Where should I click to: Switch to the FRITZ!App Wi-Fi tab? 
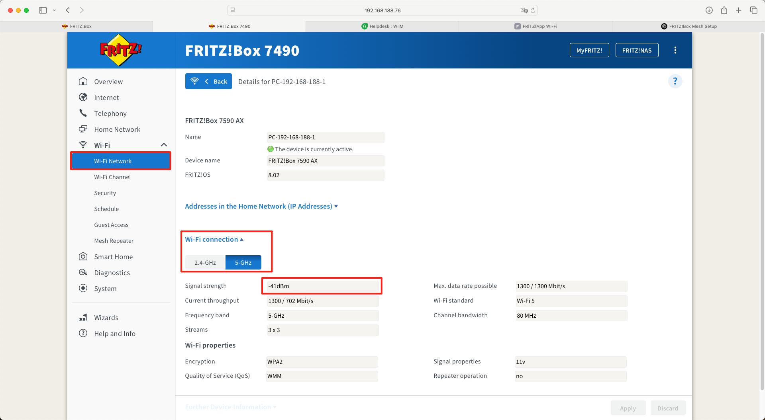[535, 26]
